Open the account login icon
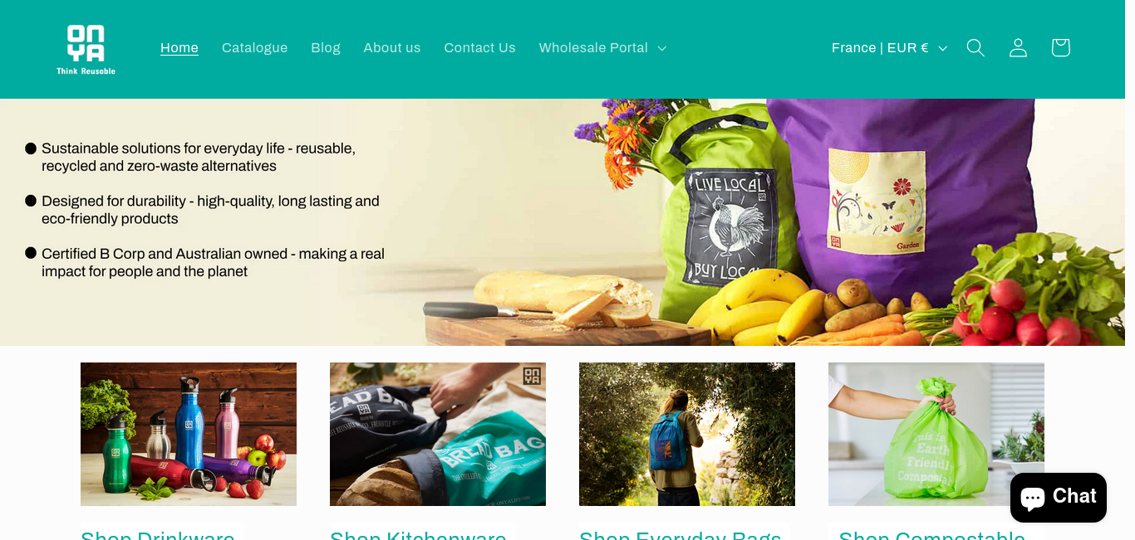 [x=1018, y=48]
